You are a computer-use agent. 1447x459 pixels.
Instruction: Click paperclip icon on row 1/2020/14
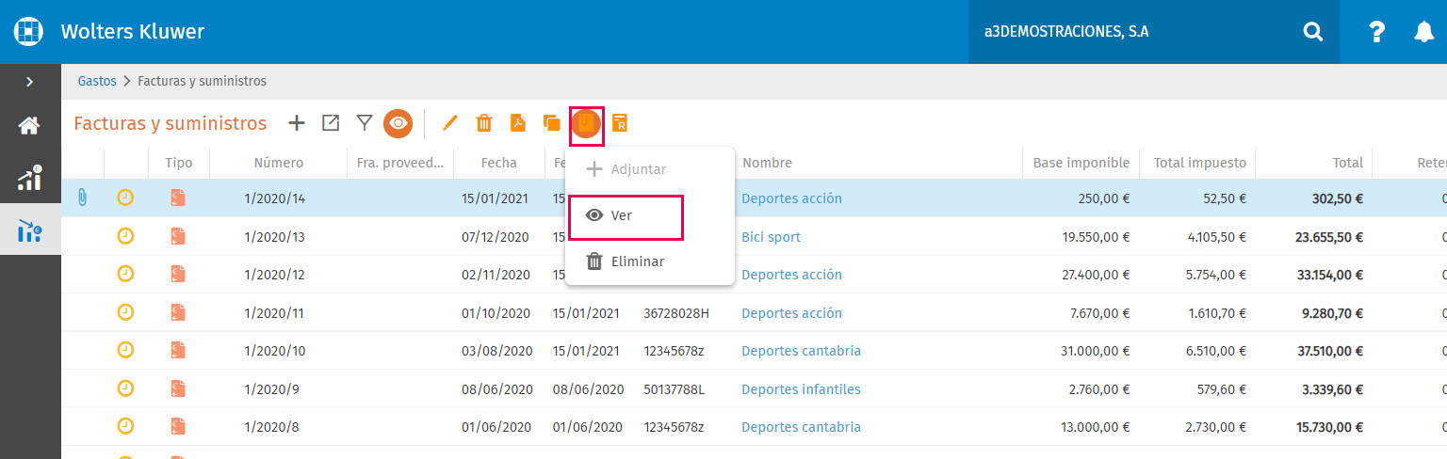coord(82,198)
